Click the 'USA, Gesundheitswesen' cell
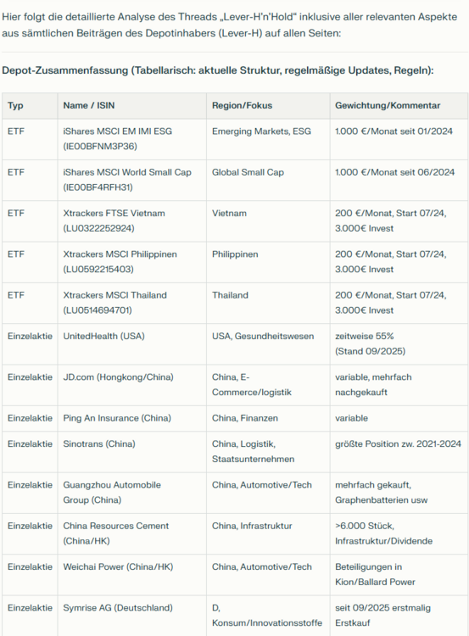Image resolution: width=469 pixels, height=636 pixels. pyautogui.click(x=268, y=344)
